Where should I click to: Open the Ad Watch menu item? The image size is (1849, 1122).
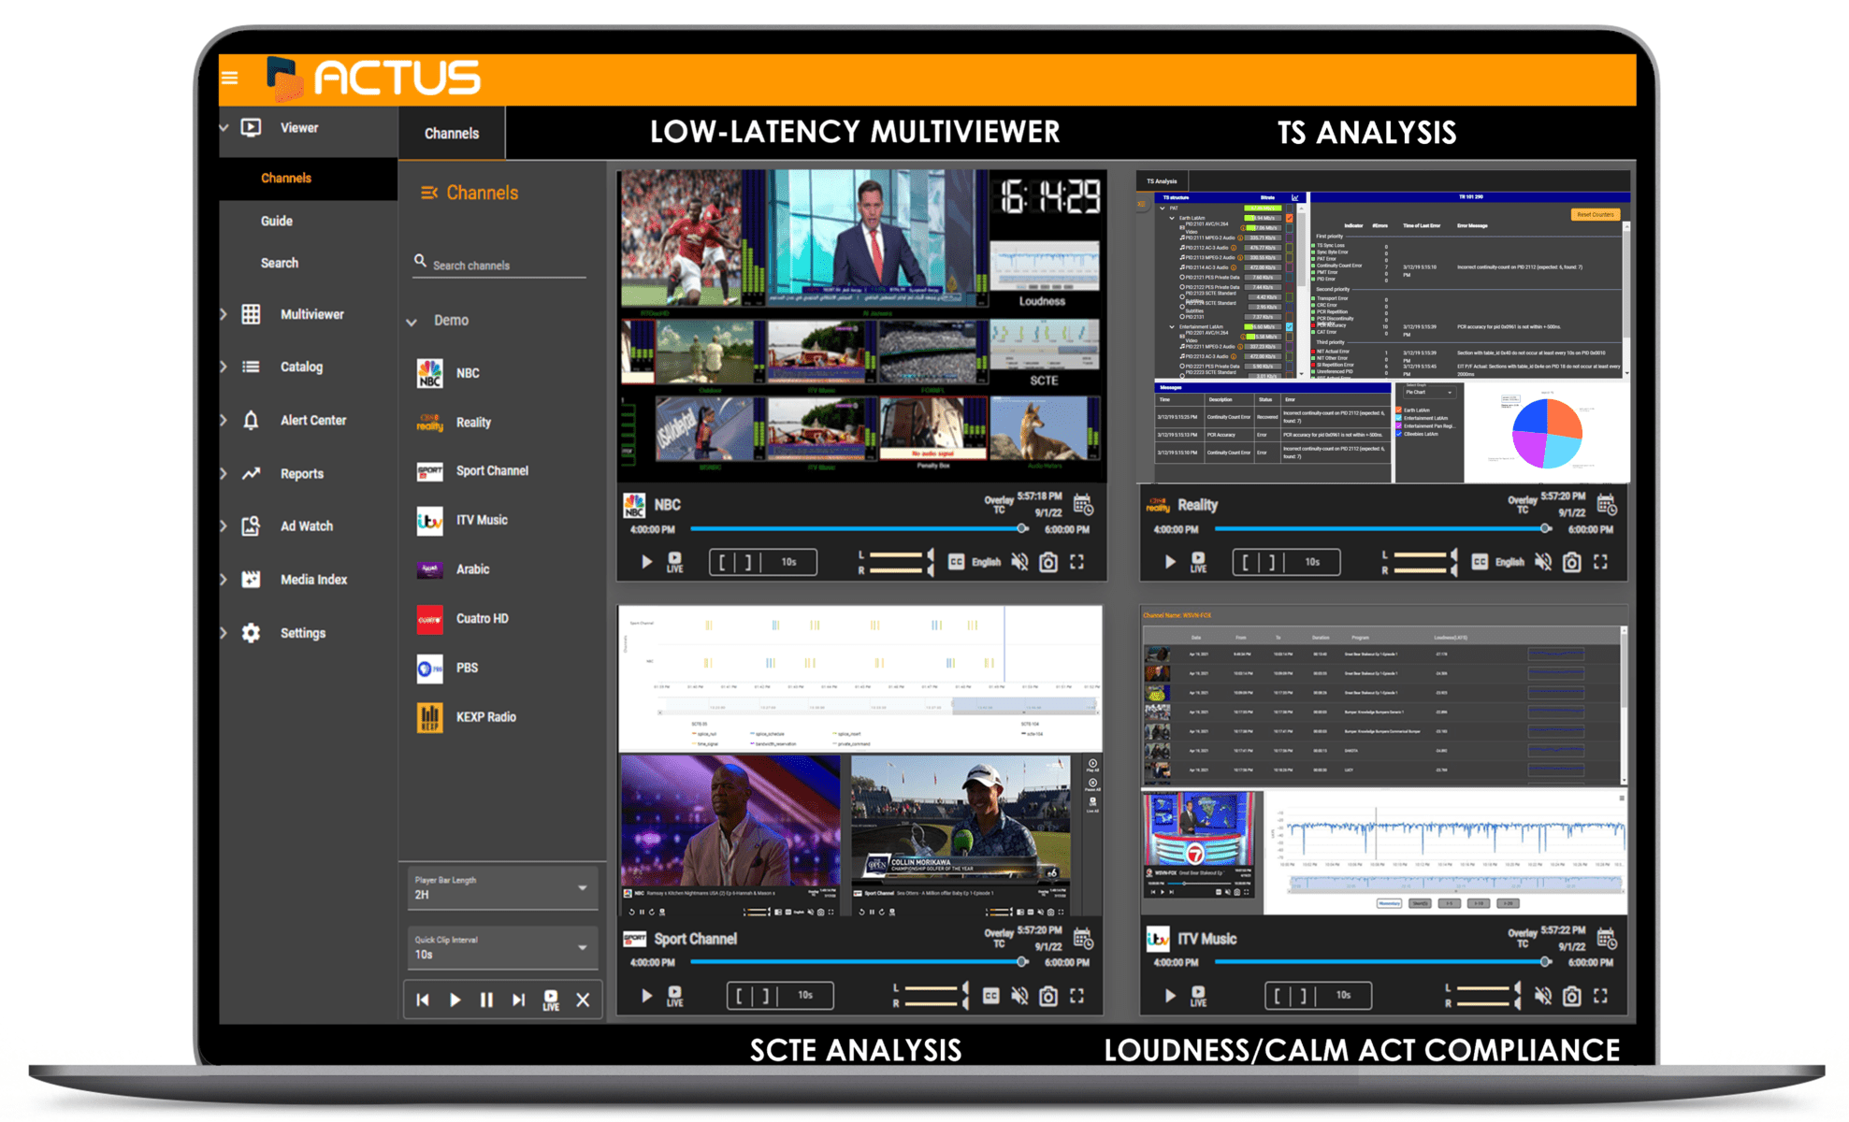coord(307,526)
